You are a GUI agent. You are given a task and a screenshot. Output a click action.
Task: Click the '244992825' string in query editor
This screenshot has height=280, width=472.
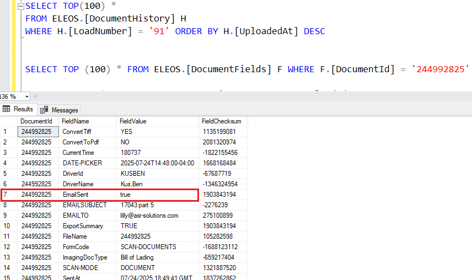click(x=440, y=69)
